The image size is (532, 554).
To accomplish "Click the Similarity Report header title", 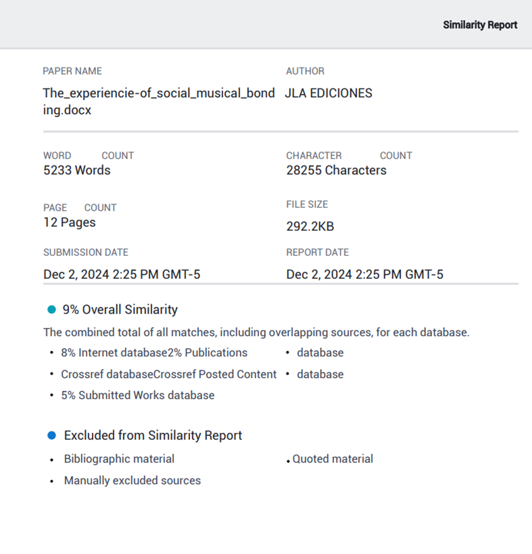I will pyautogui.click(x=480, y=25).
